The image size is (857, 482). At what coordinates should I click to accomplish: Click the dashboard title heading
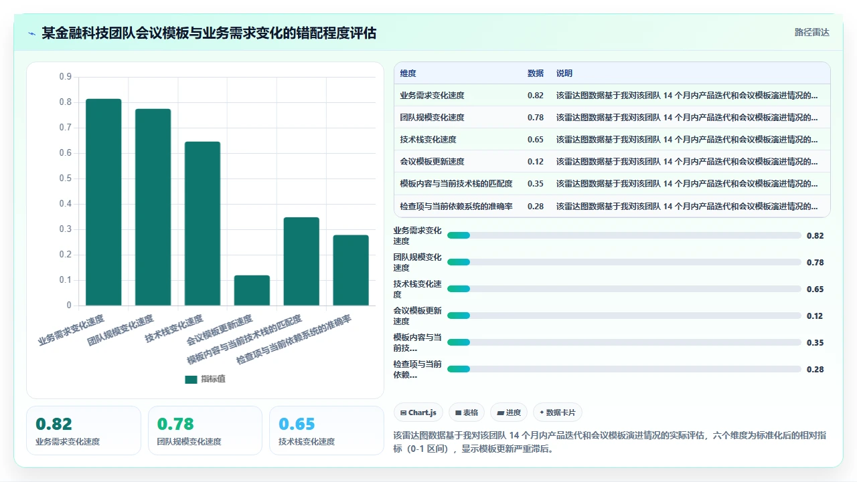click(209, 33)
